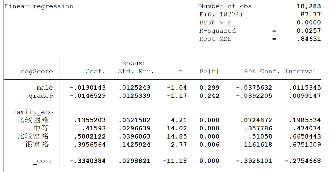This screenshot has width=336, height=172.
Task: Click the _cons t-statistic -11.18
Action: 175,161
